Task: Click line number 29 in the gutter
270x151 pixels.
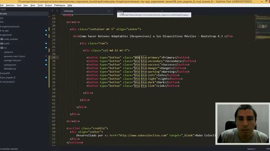Action: point(54,57)
